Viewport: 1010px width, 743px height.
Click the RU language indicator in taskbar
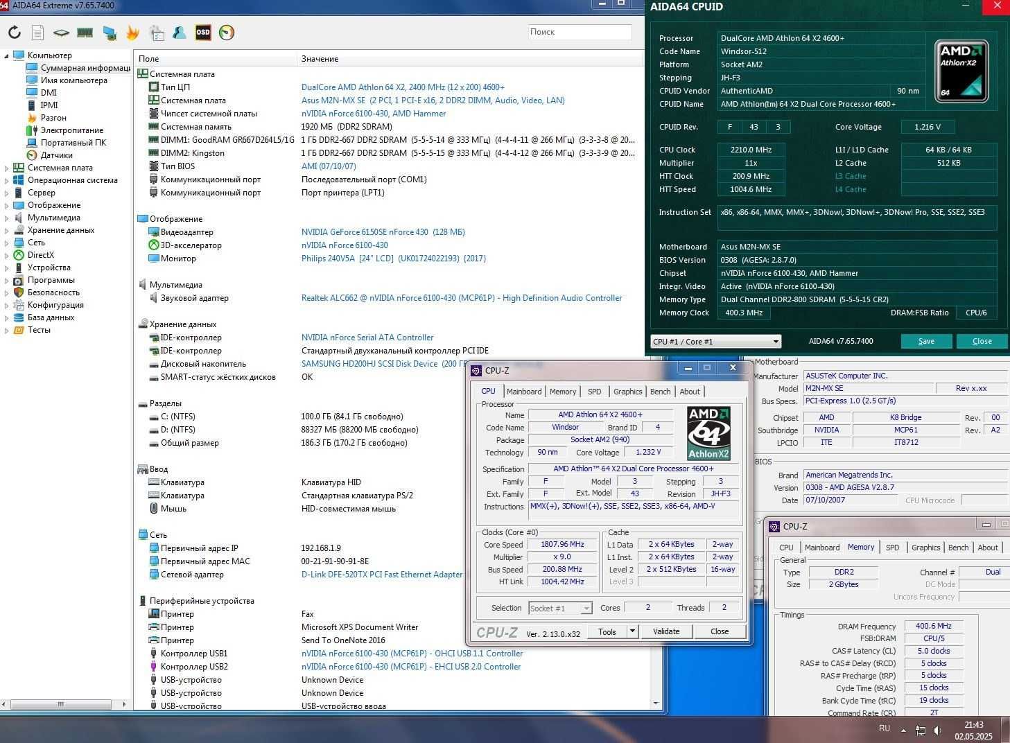(885, 728)
